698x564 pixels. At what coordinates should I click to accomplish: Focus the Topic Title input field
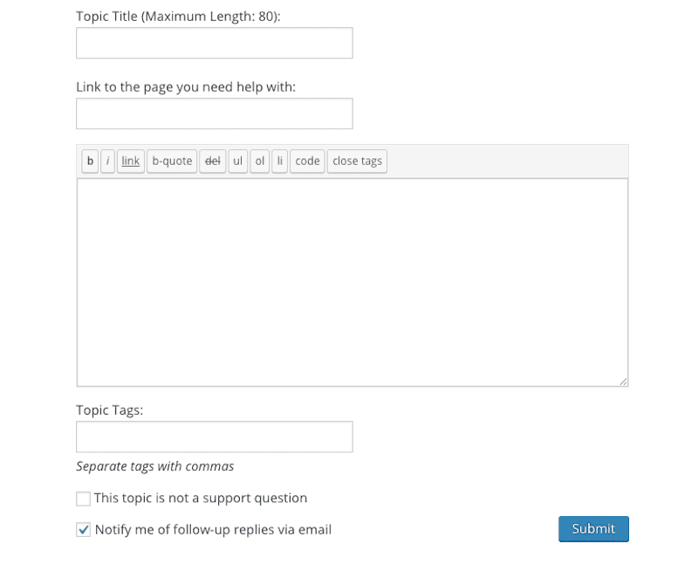(x=214, y=43)
